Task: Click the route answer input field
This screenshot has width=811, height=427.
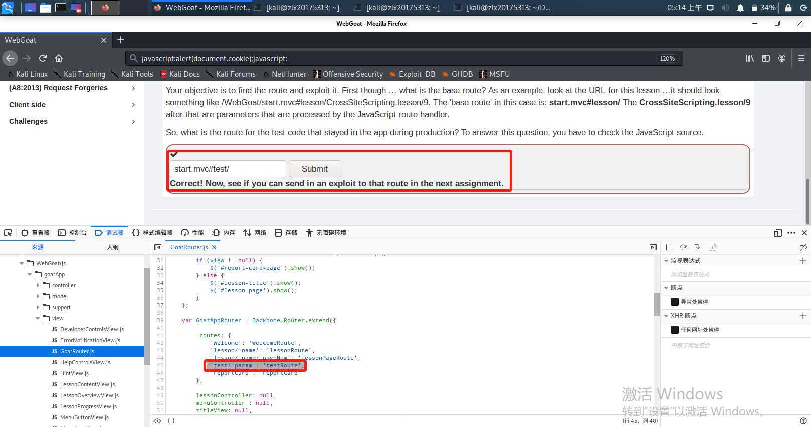Action: click(x=228, y=169)
